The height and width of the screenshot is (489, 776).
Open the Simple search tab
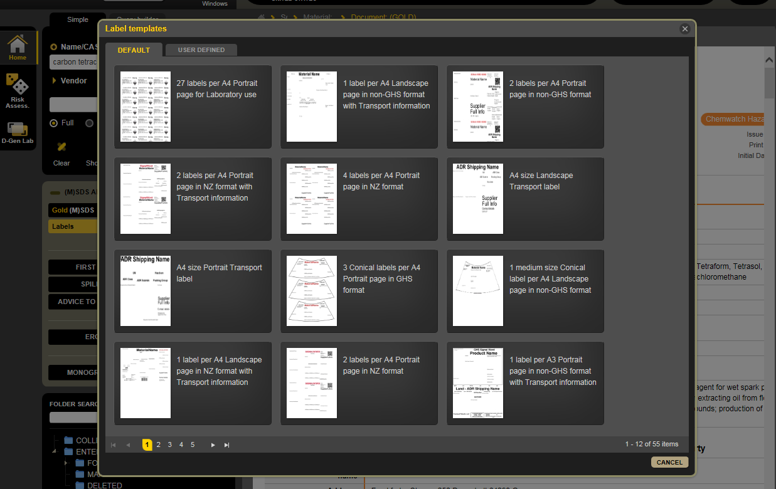coord(78,19)
